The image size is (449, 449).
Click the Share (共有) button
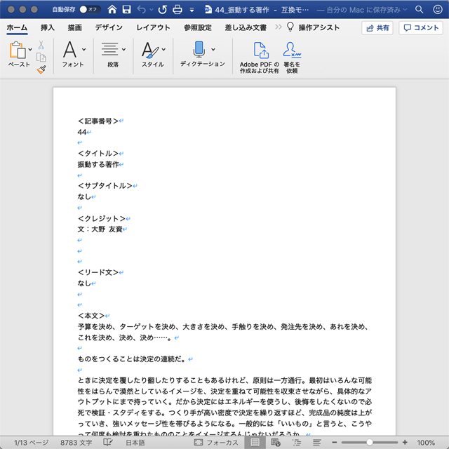pyautogui.click(x=377, y=27)
